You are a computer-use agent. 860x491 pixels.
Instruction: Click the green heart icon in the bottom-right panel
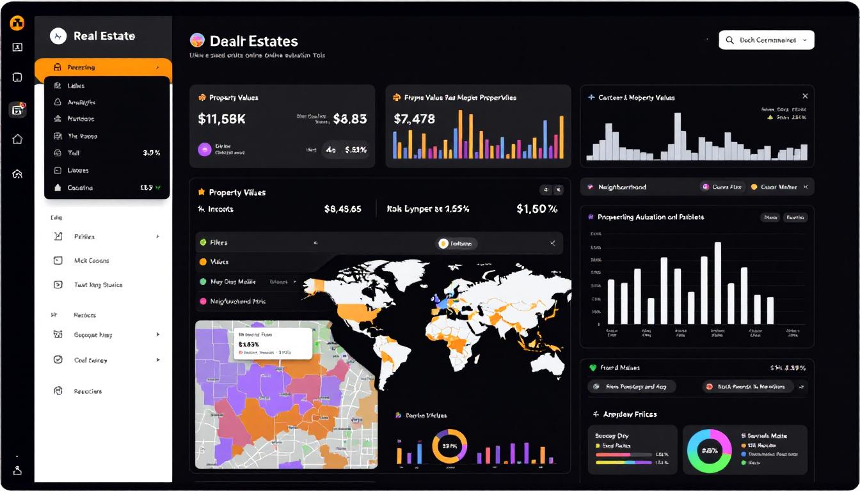[593, 368]
